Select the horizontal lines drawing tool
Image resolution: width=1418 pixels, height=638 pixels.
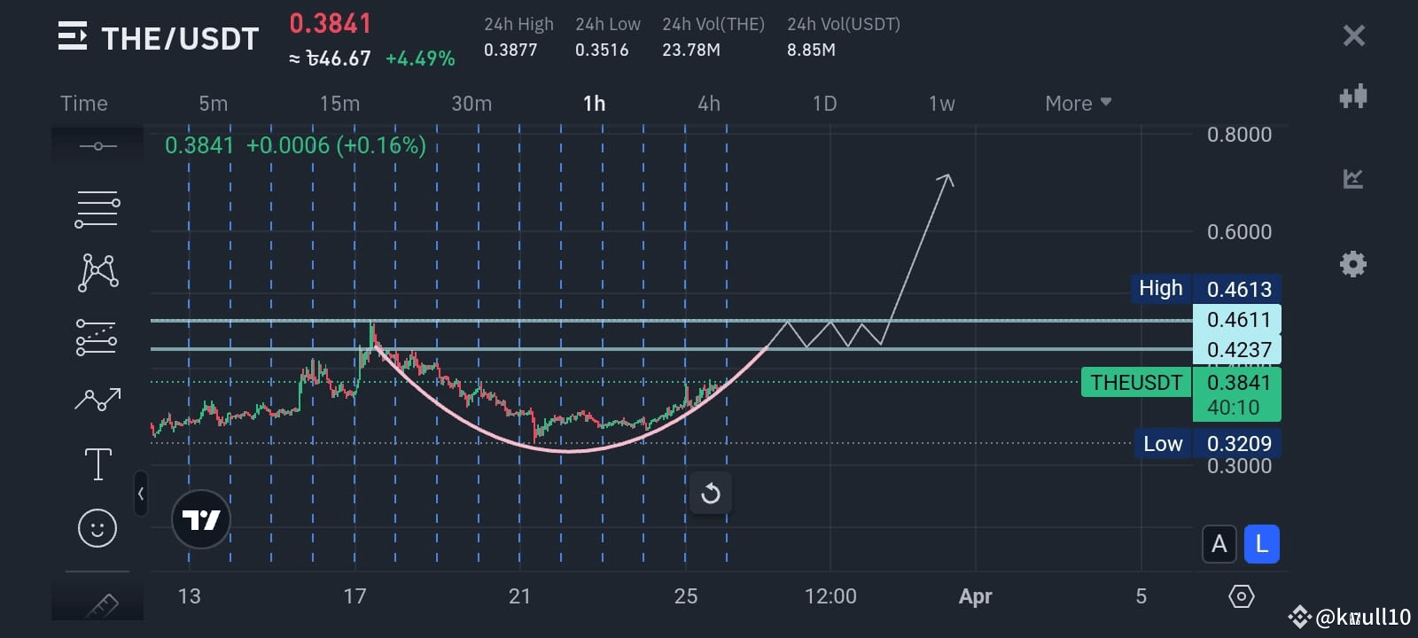[97, 209]
